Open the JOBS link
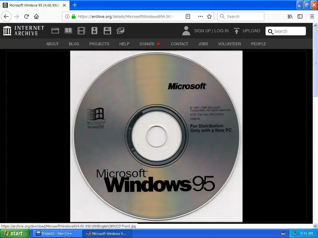The width and height of the screenshot is (318, 238). pos(203,44)
